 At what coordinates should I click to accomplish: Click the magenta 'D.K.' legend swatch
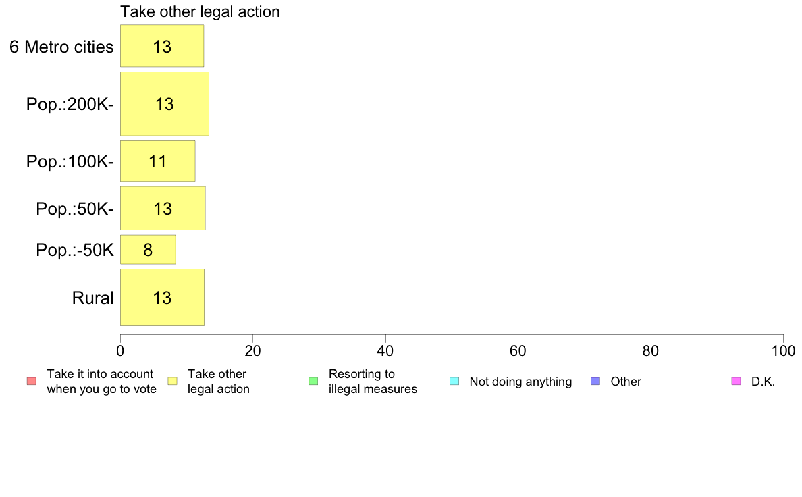tap(737, 382)
